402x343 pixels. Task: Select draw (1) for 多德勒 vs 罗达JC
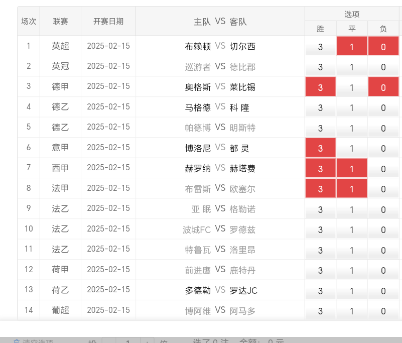point(352,291)
